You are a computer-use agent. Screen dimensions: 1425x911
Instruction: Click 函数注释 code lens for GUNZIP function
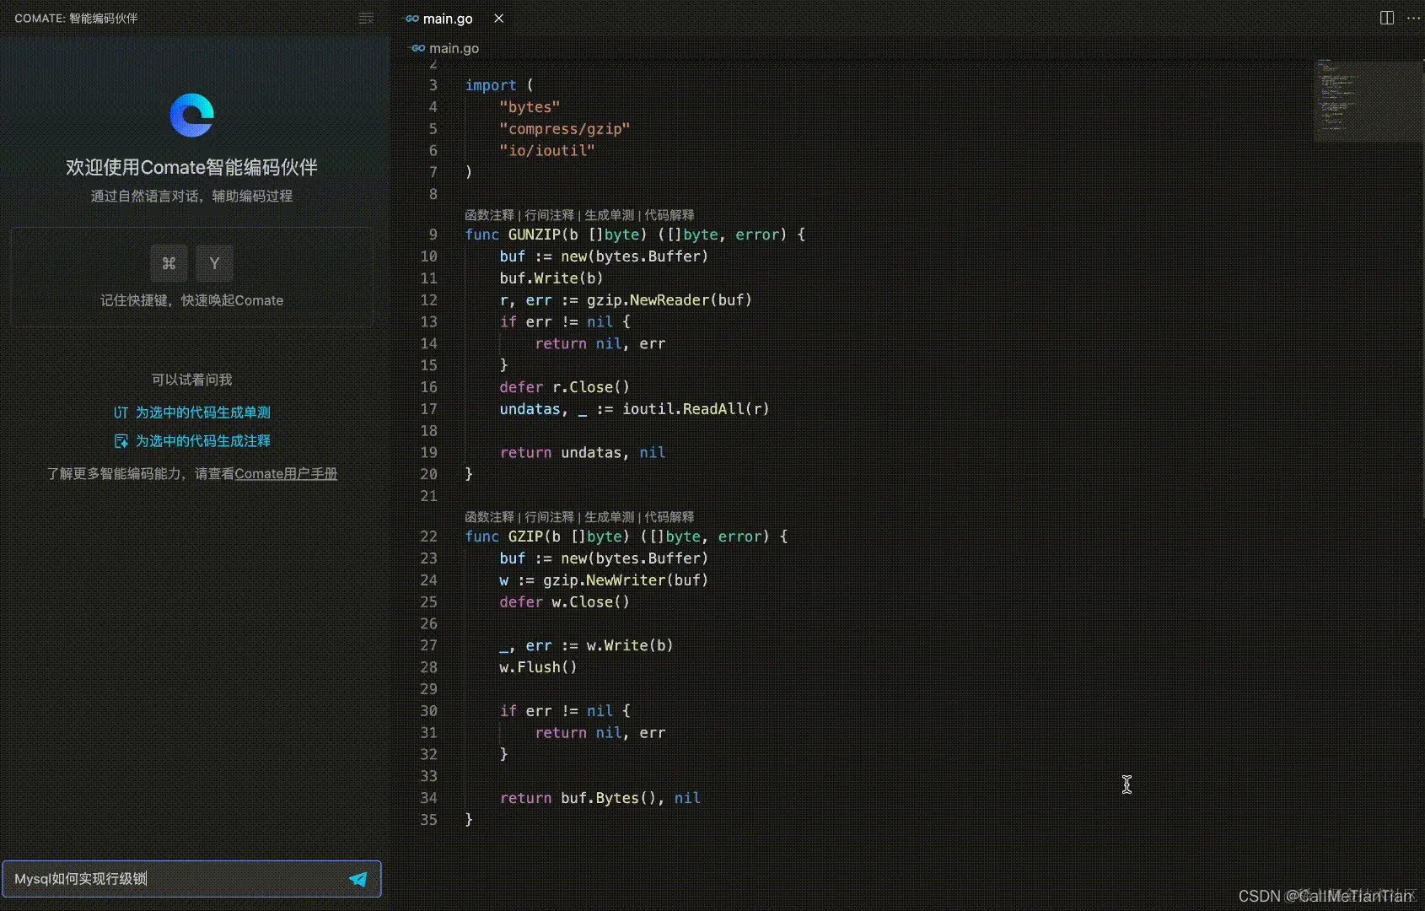click(x=489, y=215)
